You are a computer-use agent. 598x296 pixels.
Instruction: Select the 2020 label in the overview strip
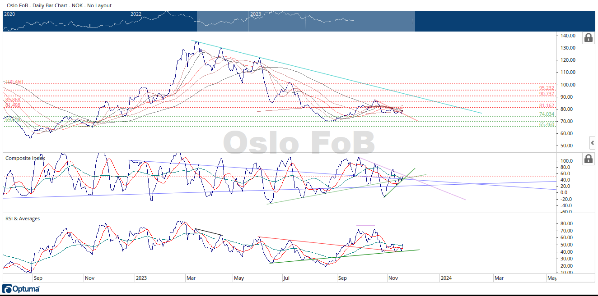(9, 14)
